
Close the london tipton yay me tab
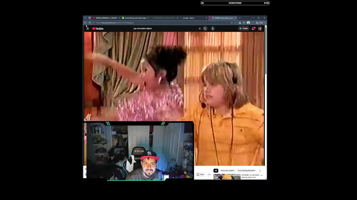(x=235, y=18)
